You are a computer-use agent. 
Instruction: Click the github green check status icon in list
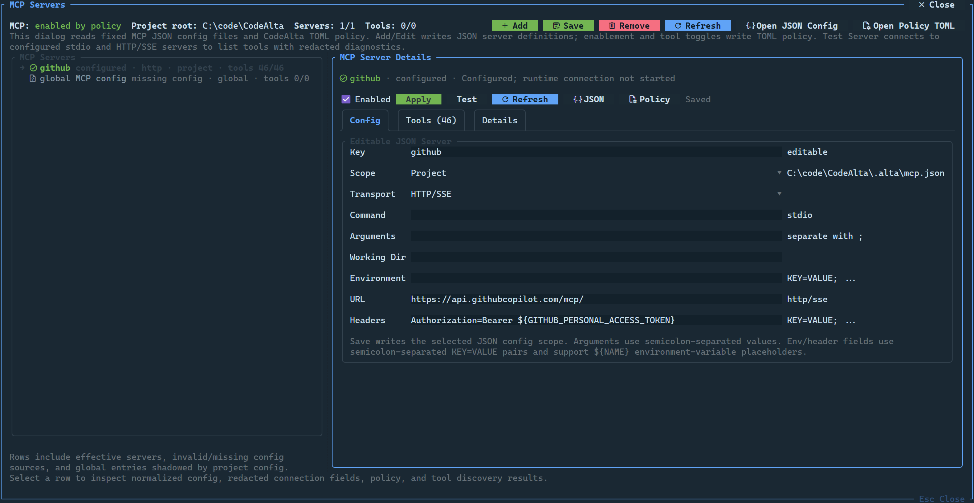click(x=33, y=68)
